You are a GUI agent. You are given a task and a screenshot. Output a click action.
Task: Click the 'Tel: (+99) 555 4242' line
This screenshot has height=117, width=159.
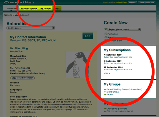20,68
